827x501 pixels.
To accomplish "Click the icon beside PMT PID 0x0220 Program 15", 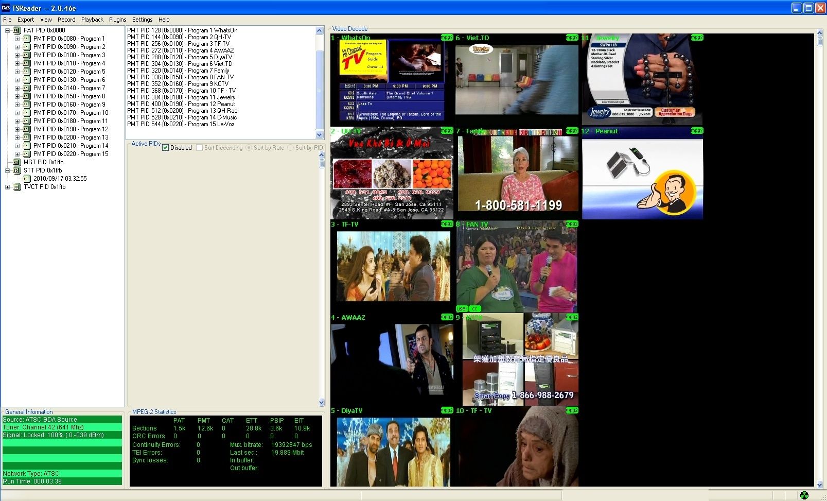I will (27, 154).
